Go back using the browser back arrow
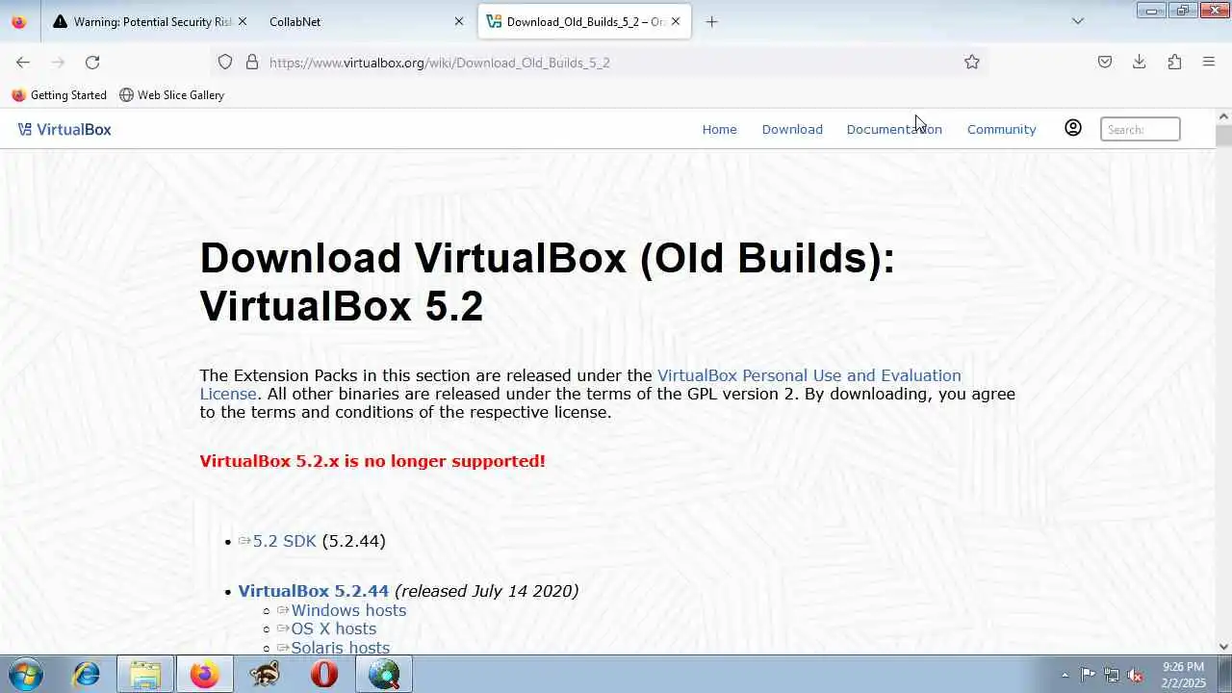 pyautogui.click(x=23, y=62)
